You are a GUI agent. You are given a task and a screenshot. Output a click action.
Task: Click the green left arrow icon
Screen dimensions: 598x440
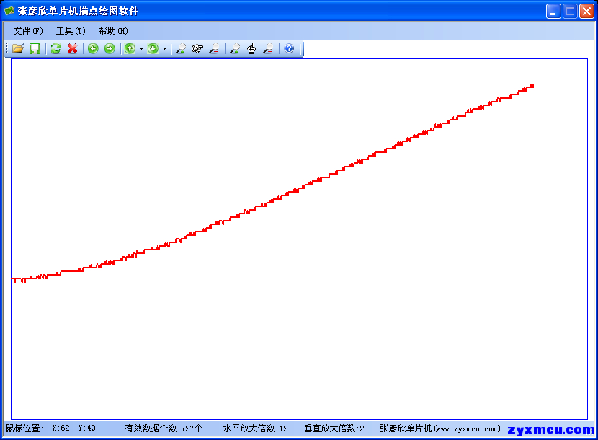pyautogui.click(x=93, y=48)
